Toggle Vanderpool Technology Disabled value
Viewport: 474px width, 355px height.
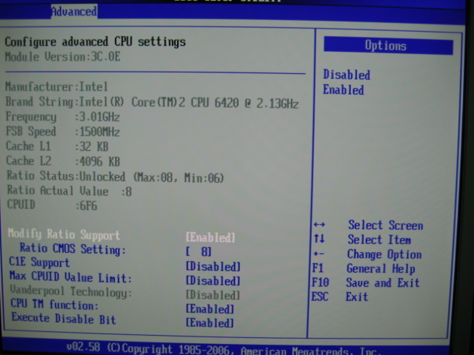coord(213,294)
